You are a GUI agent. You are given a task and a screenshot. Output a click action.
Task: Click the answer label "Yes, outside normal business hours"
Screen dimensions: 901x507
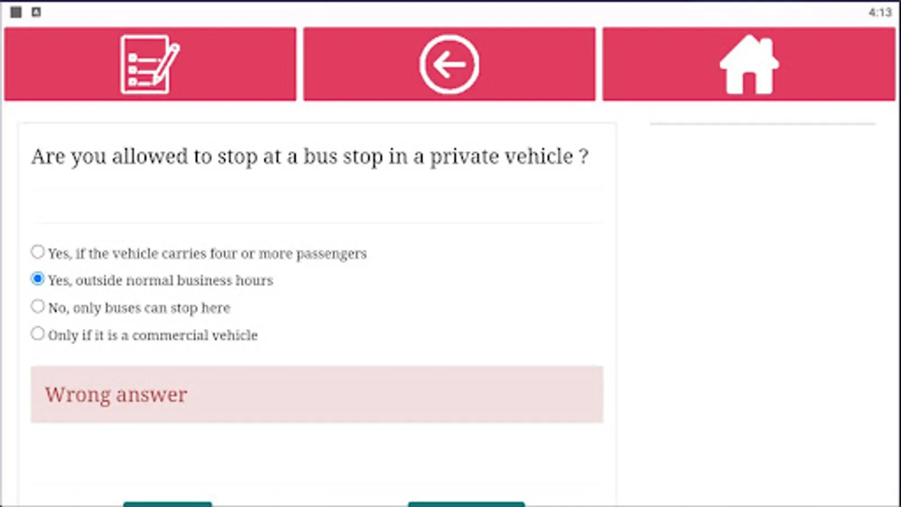tap(160, 280)
